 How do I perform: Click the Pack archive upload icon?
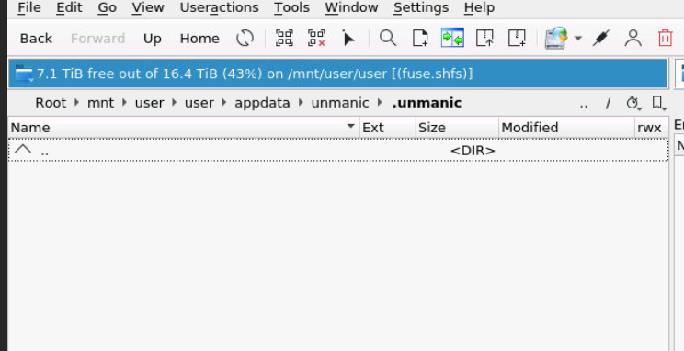(484, 39)
